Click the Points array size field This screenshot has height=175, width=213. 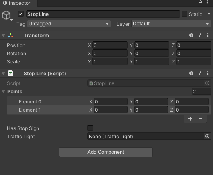[x=201, y=91]
